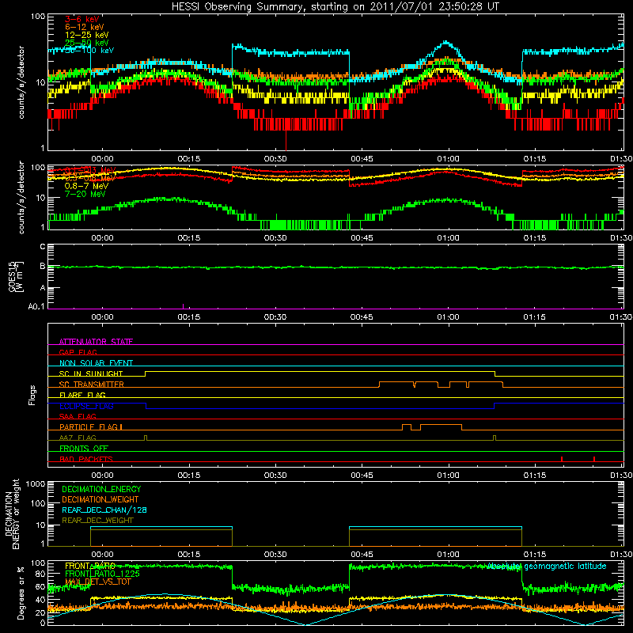Select the DECIMATION_WEIGHT legend entry
The width and height of the screenshot is (633, 633).
[x=100, y=499]
